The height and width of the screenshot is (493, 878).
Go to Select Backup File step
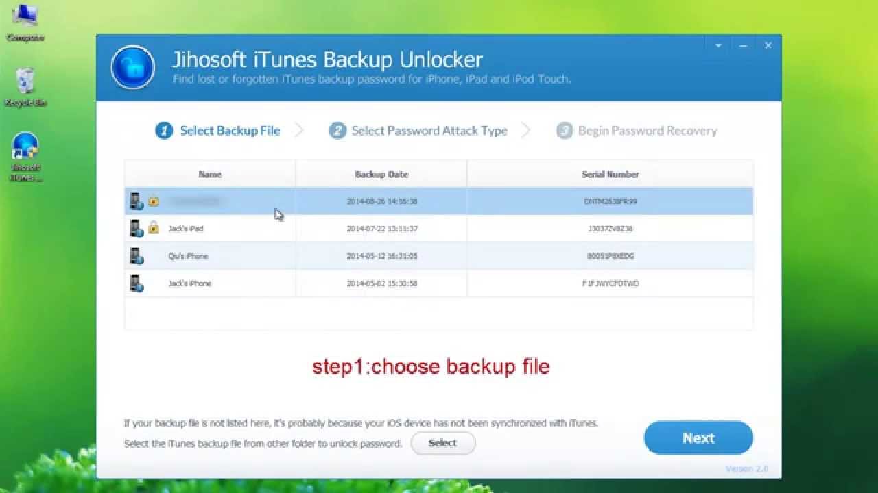coord(218,131)
